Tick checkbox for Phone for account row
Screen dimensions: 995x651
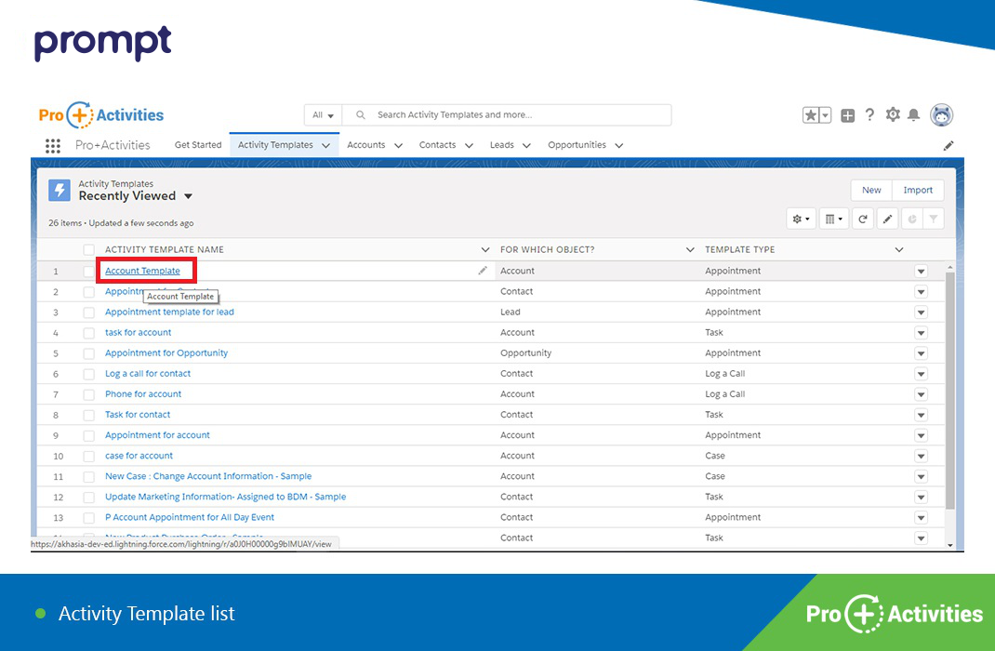[x=89, y=394]
